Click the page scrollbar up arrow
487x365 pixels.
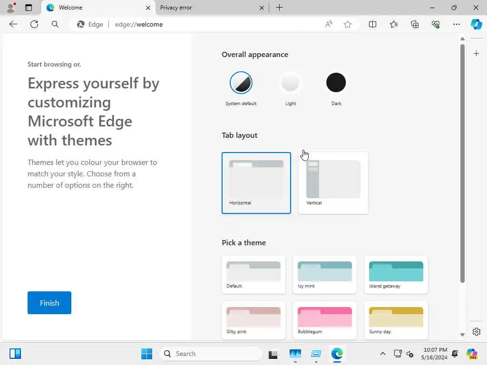pyautogui.click(x=462, y=39)
